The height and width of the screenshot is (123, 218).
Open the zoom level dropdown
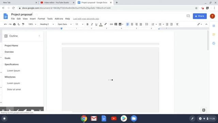click(32, 24)
